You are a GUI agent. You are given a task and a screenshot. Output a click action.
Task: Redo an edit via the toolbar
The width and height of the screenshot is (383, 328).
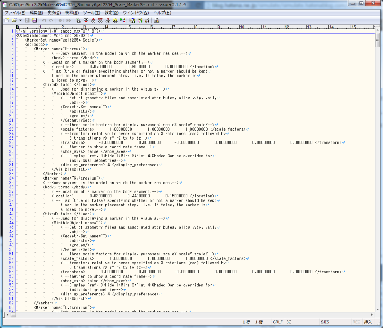pos(51,21)
